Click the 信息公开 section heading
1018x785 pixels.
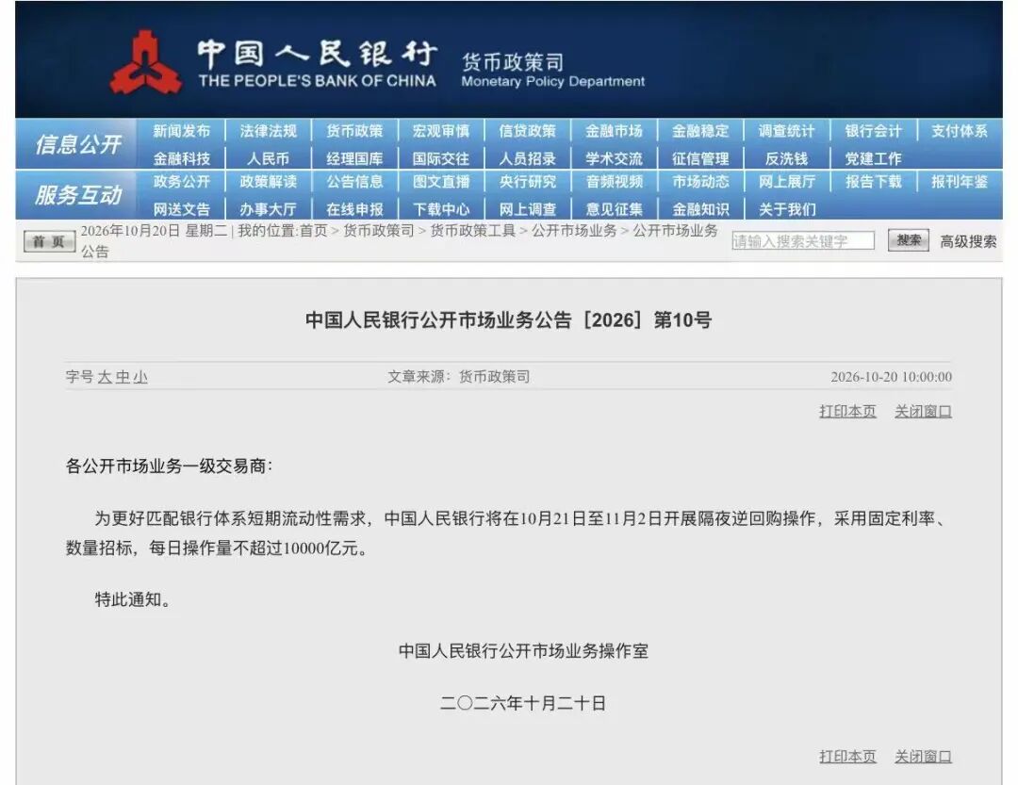point(78,144)
